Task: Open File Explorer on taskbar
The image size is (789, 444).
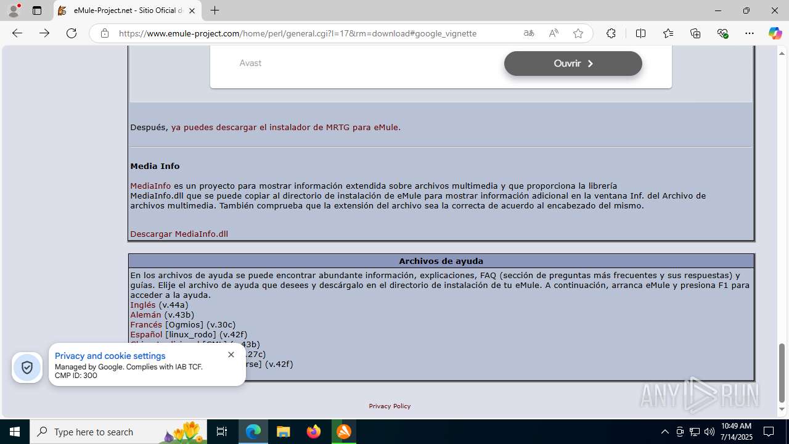Action: (283, 432)
